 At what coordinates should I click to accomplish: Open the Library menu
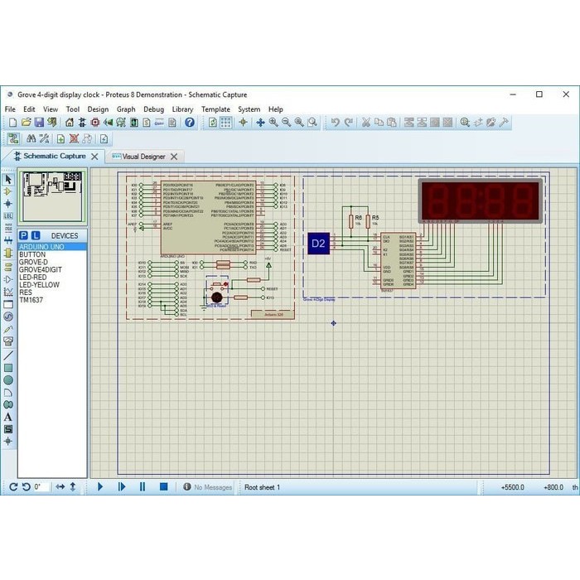(x=182, y=109)
